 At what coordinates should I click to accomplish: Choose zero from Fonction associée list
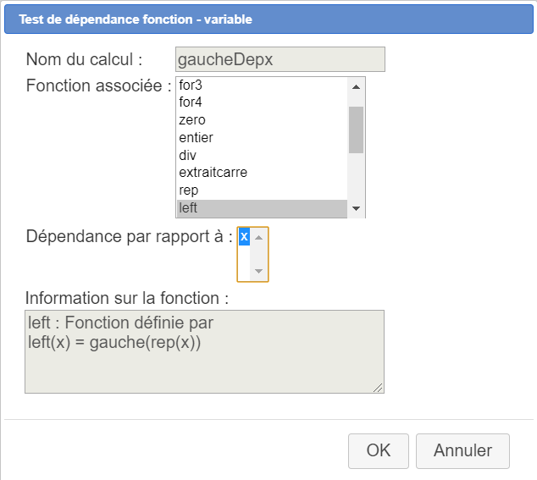pyautogui.click(x=261, y=120)
